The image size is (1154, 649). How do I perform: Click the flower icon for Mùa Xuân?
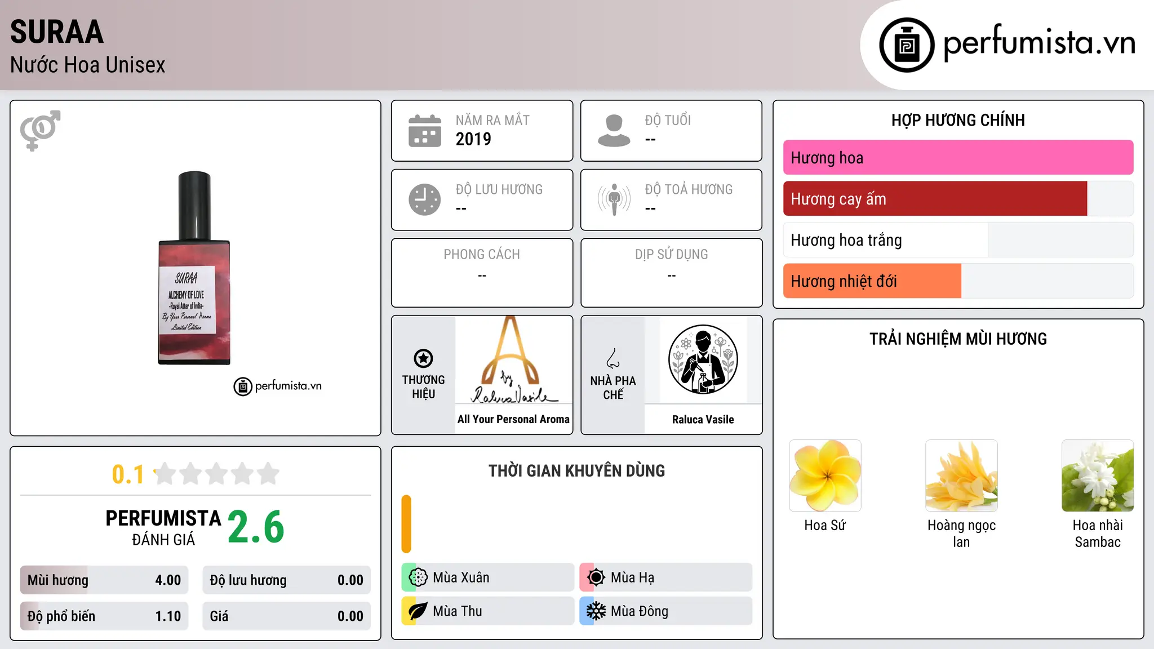tap(418, 577)
